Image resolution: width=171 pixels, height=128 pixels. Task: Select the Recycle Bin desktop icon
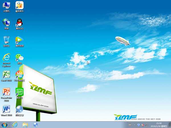click(7, 42)
